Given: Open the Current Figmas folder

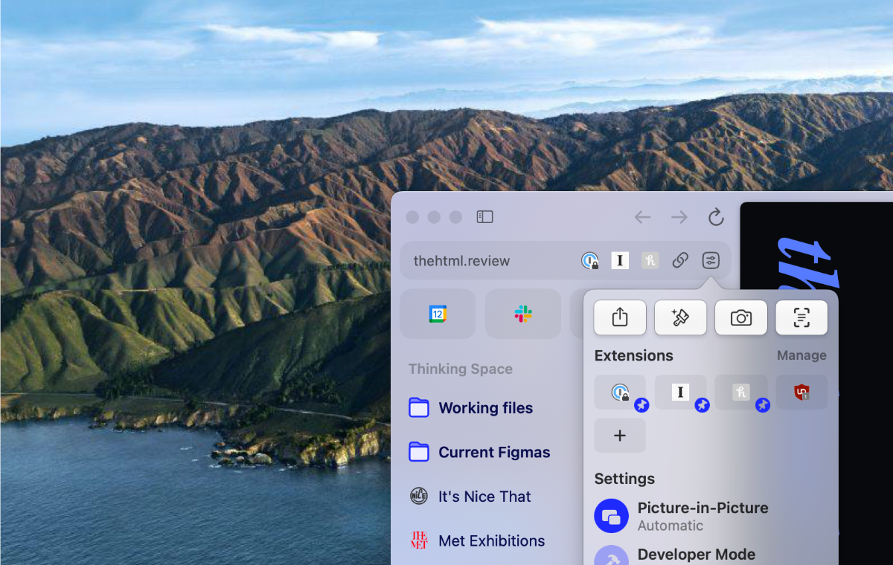Looking at the screenshot, I should (x=480, y=452).
